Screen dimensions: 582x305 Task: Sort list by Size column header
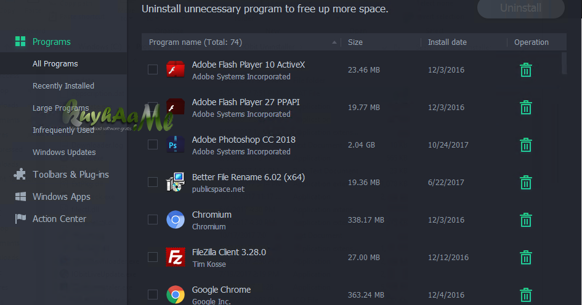[x=355, y=42]
